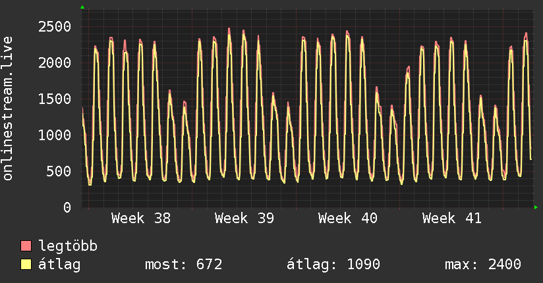Click the Week 38 axis label
Image resolution: width=543 pixels, height=283 pixels.
click(141, 219)
